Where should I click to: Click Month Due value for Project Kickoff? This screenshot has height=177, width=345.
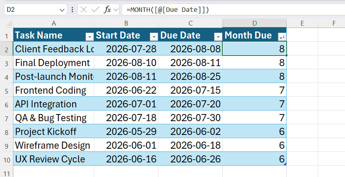pyautogui.click(x=255, y=131)
